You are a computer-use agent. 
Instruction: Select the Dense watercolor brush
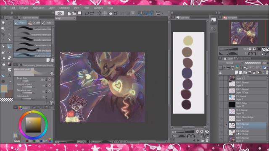[x=33, y=45]
